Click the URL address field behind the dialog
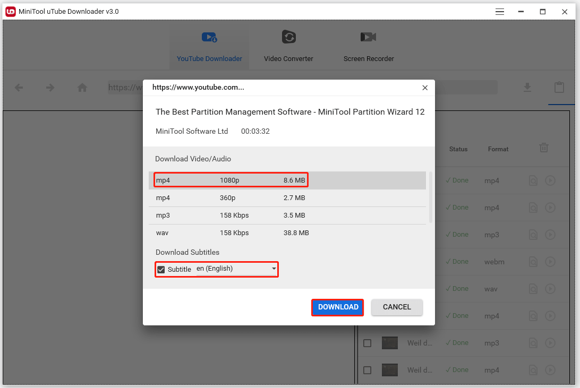The image size is (580, 388). click(303, 88)
